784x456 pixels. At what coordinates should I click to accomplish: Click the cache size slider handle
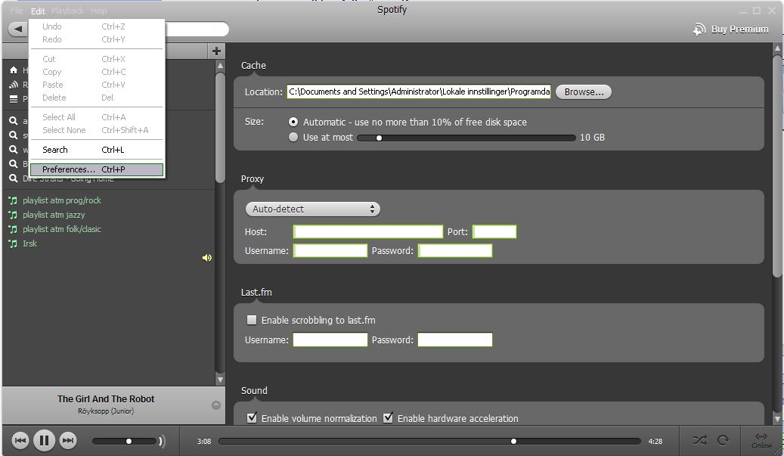[x=379, y=138]
